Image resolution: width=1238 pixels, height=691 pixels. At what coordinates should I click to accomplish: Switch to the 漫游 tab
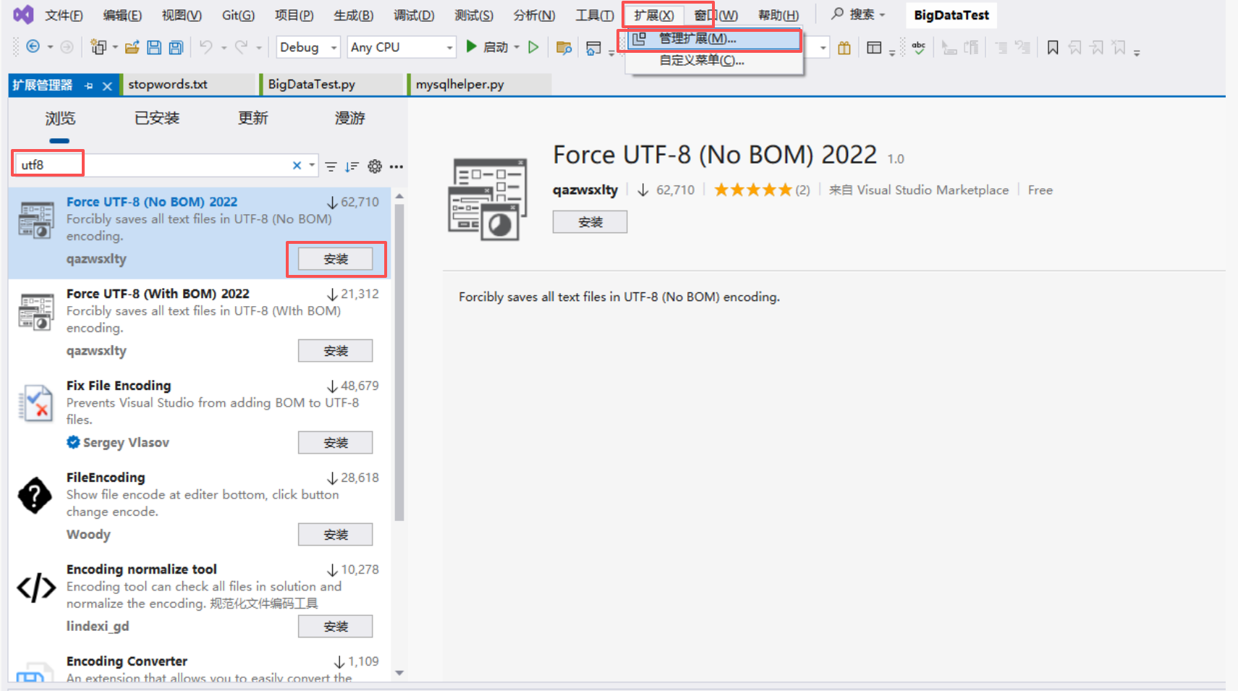(350, 118)
